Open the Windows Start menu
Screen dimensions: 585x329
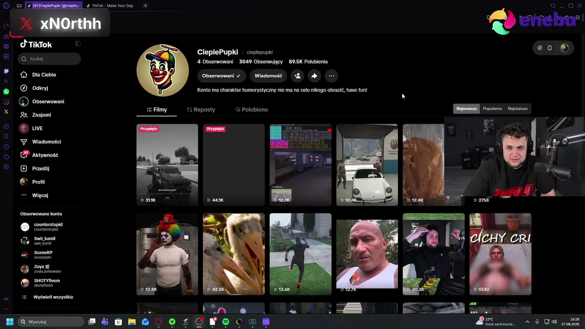pos(10,322)
